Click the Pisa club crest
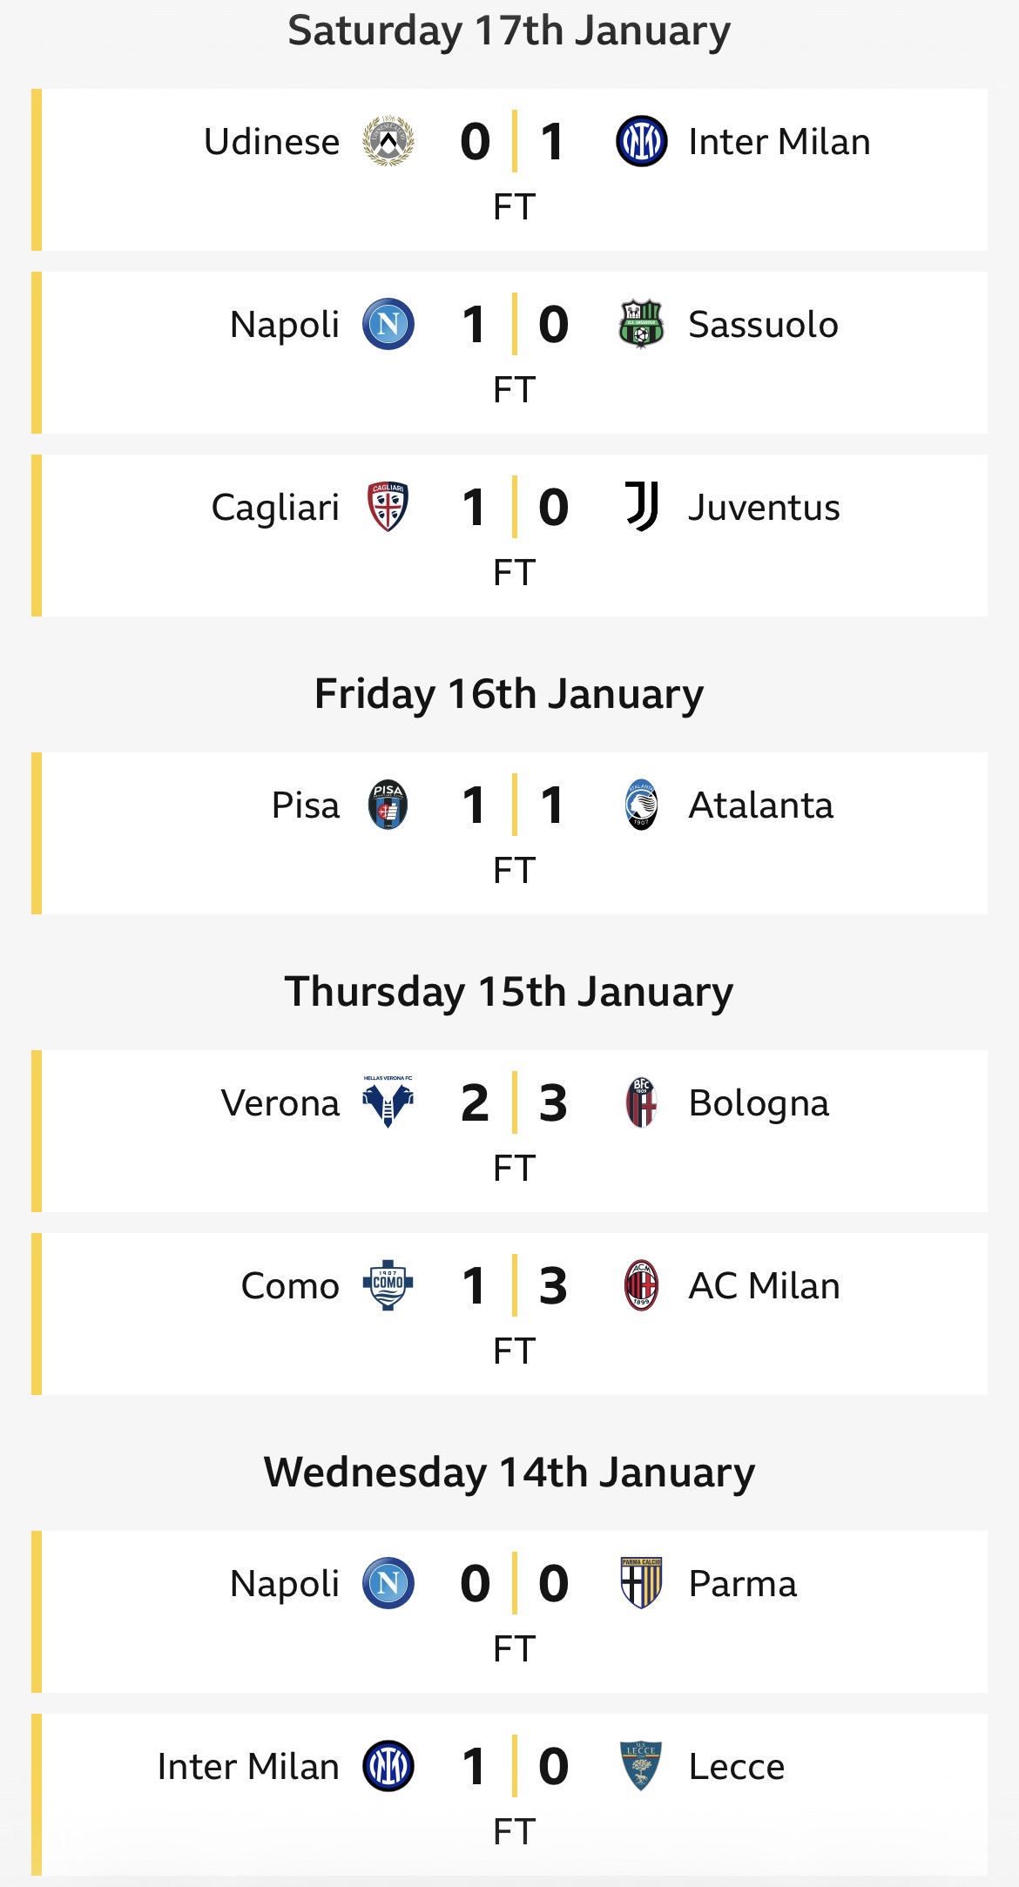Screen dimensions: 1019x1887 coord(388,805)
